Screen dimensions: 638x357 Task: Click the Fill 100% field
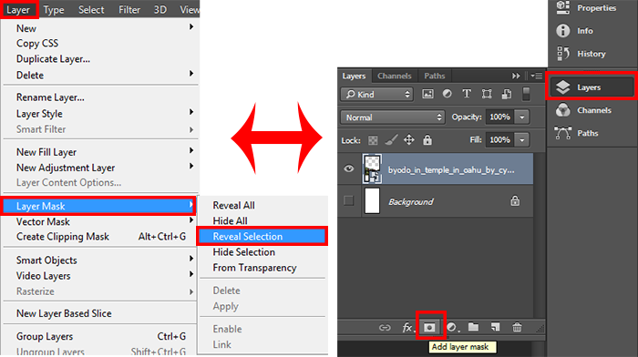pyautogui.click(x=499, y=140)
